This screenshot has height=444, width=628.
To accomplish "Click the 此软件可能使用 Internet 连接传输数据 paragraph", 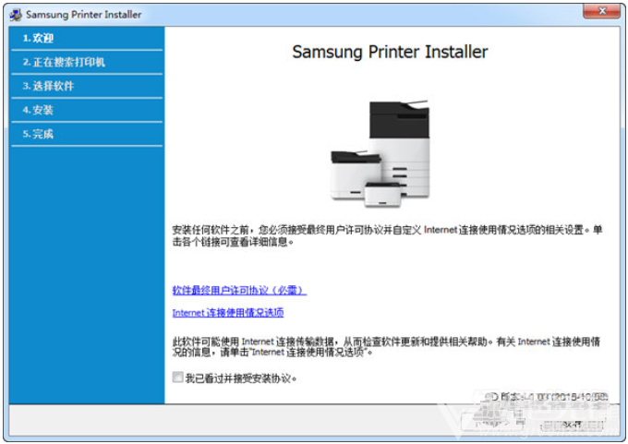I will [x=386, y=347].
